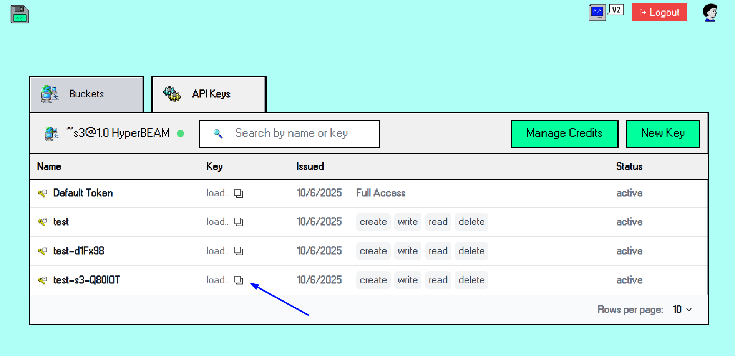Expand the rows per page dropdown
This screenshot has height=356, width=735.
point(682,310)
